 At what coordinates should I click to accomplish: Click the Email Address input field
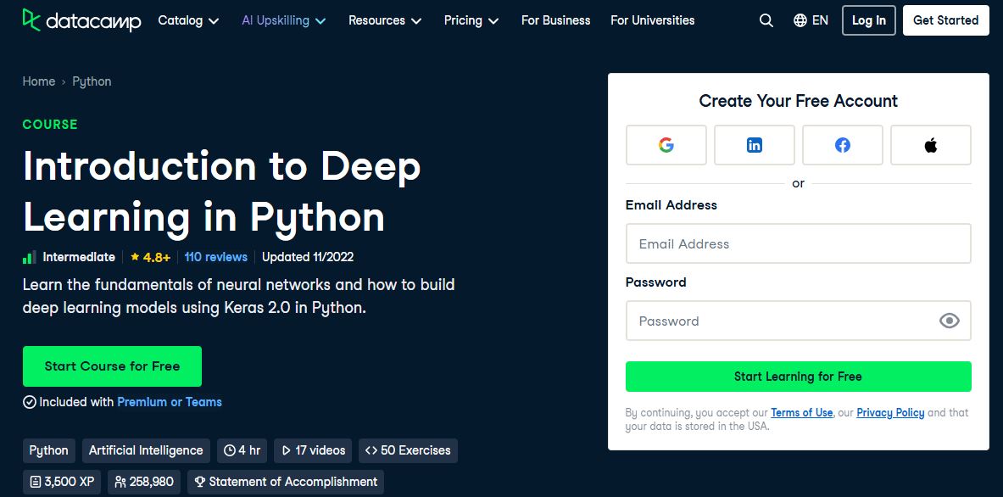click(798, 243)
